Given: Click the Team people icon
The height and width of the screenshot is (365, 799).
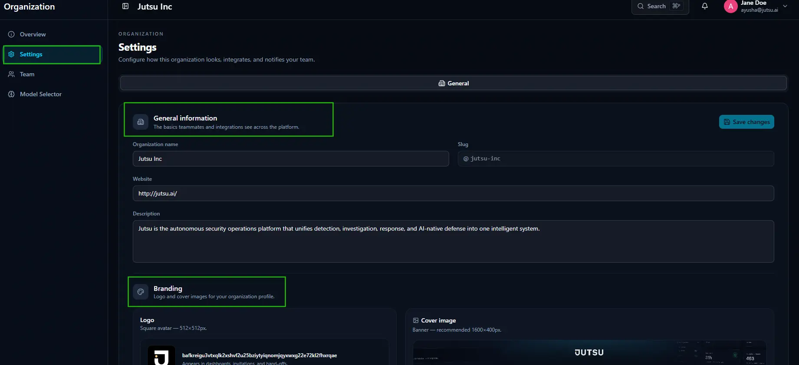Looking at the screenshot, I should pos(11,74).
